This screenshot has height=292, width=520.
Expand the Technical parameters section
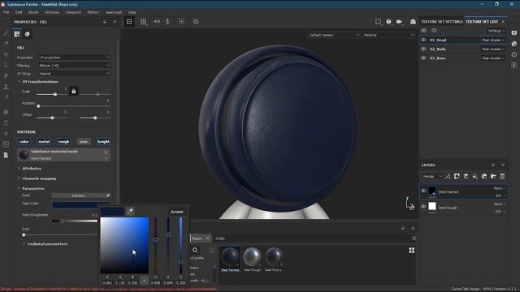coord(24,244)
